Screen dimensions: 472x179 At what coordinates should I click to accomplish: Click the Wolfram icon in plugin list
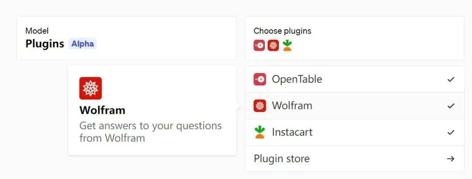(260, 106)
